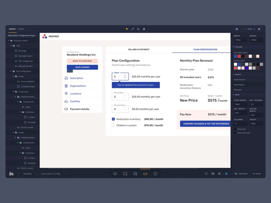Screen dimensions: 271x203
Task: Switch to Preview mode eye icon
Action: click(115, 174)
